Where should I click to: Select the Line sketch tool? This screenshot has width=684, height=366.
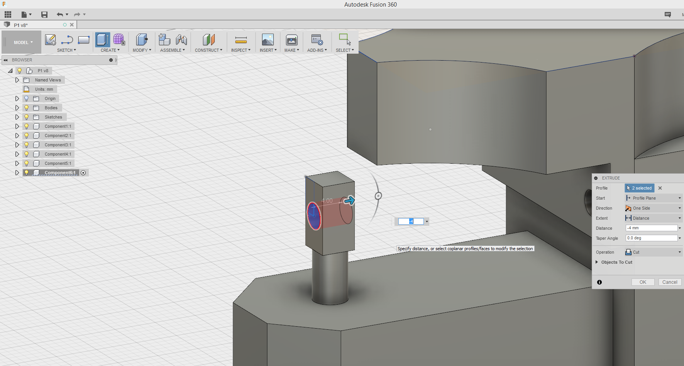[x=67, y=40]
